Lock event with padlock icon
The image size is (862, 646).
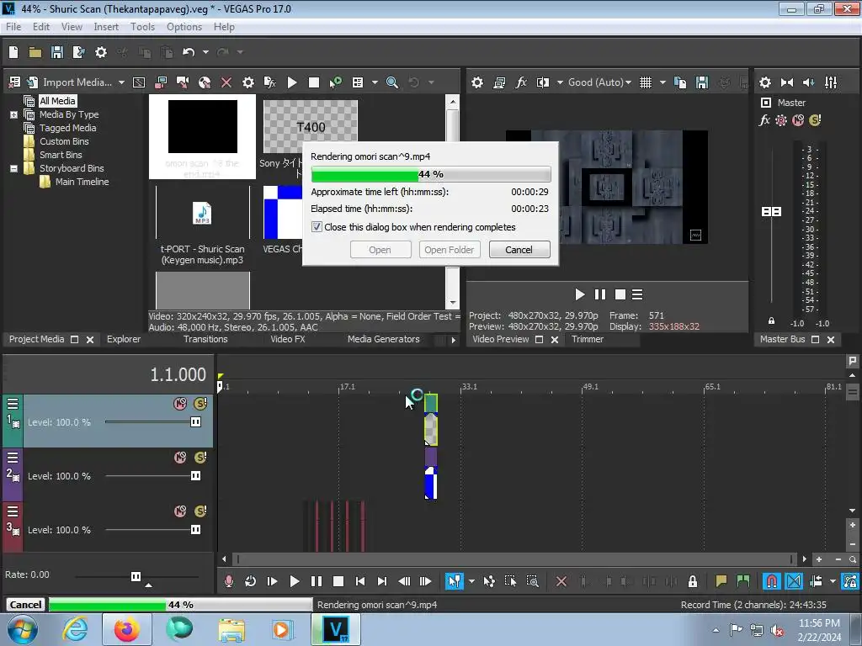coord(693,581)
